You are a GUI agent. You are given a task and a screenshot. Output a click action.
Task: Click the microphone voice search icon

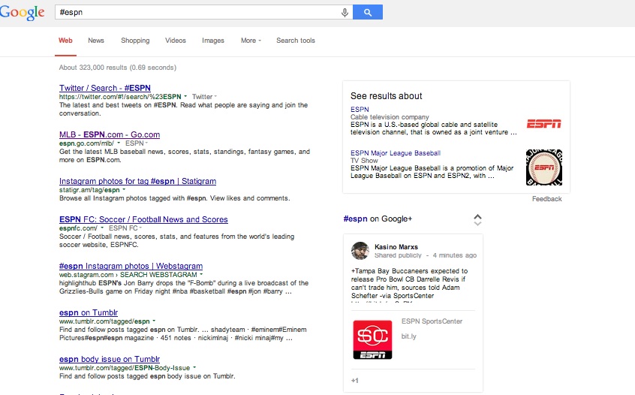pos(345,12)
